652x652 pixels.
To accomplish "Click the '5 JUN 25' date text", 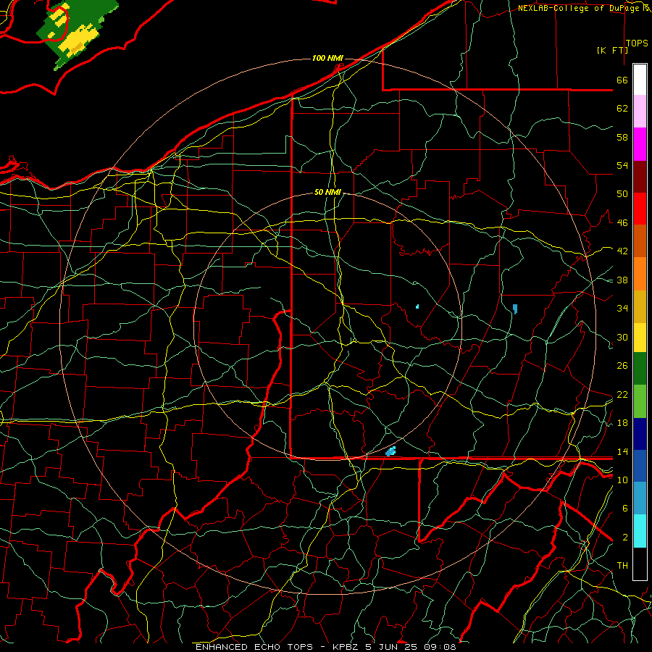I will [393, 647].
